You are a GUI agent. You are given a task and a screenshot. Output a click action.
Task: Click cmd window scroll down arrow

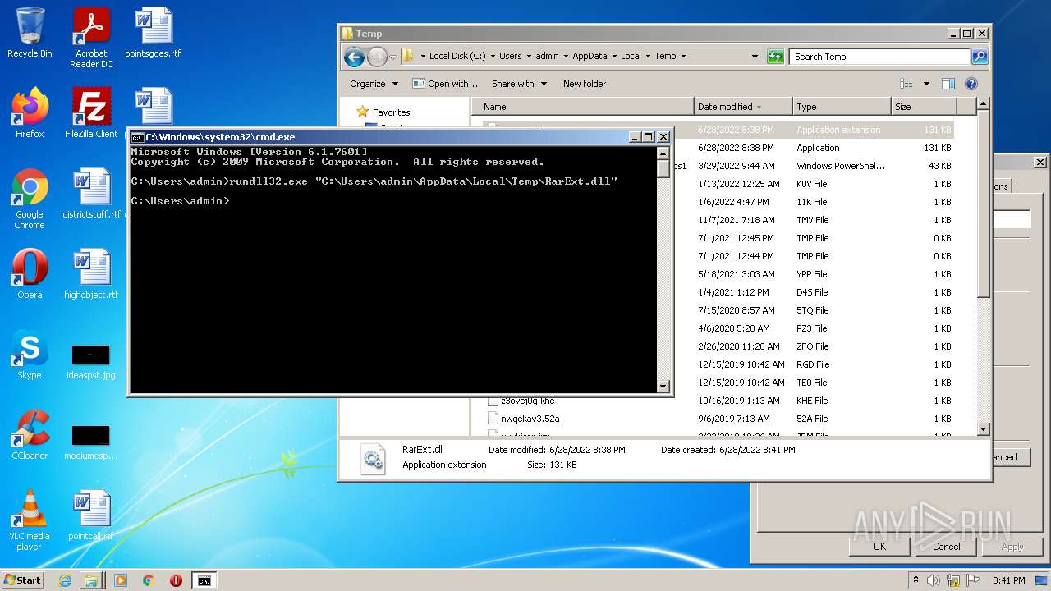tap(663, 386)
